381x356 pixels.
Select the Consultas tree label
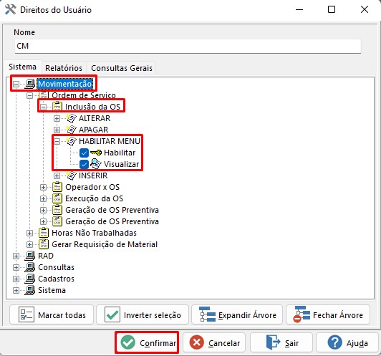coord(56,267)
